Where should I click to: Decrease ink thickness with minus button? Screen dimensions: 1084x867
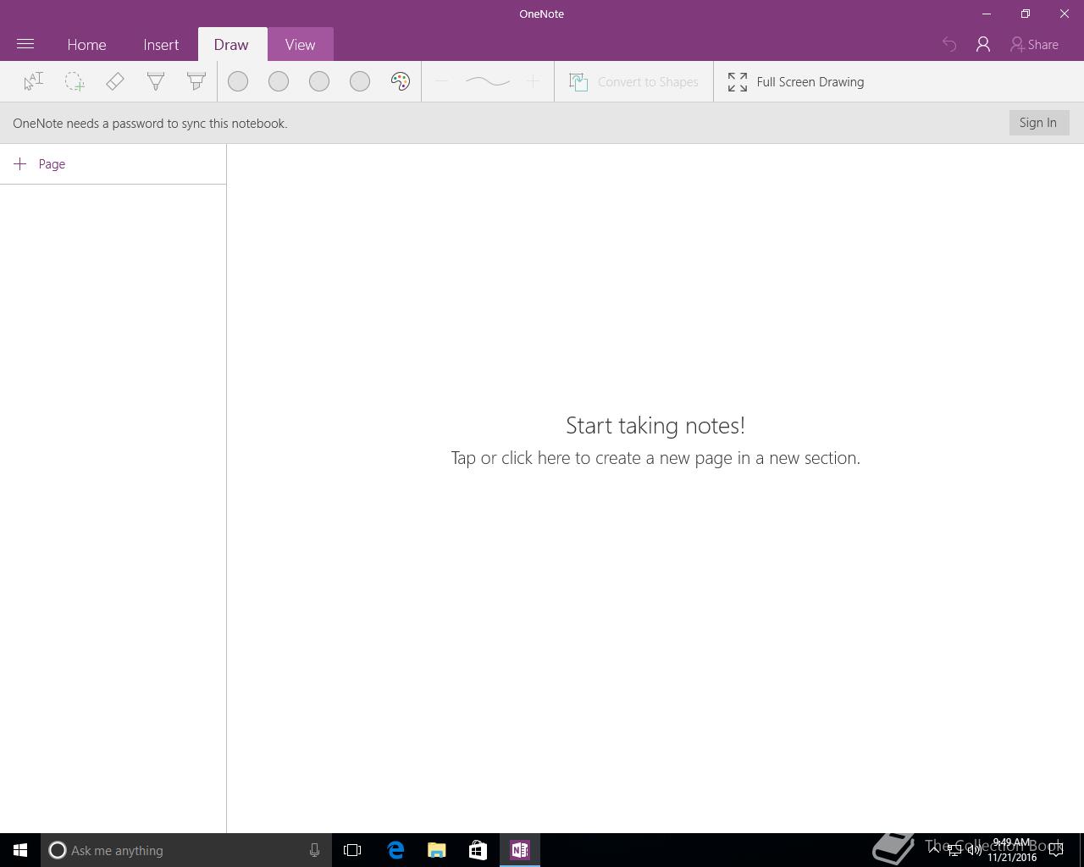441,81
